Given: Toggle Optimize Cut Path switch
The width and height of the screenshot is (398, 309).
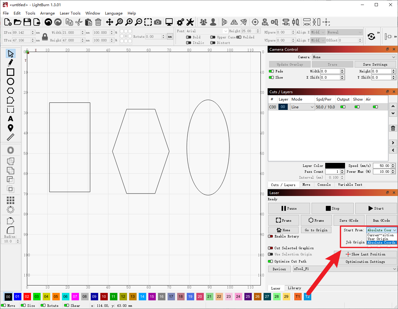Looking at the screenshot, I should 270,261.
